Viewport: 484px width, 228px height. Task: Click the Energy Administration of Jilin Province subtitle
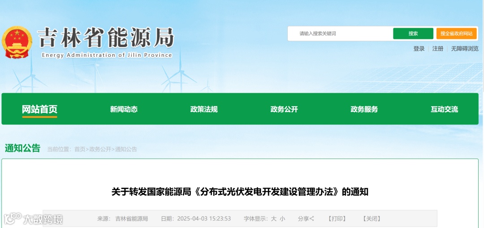tap(107, 55)
